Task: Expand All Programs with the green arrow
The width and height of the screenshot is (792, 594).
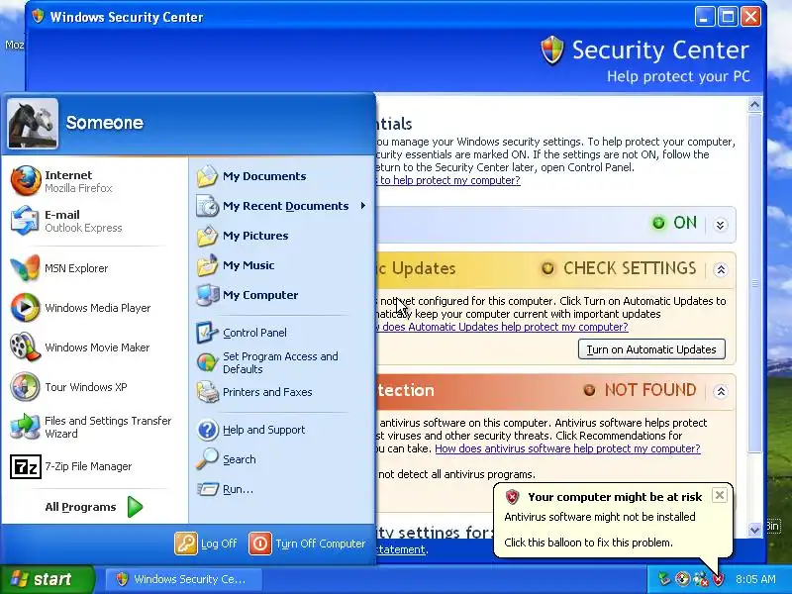Action: point(135,507)
